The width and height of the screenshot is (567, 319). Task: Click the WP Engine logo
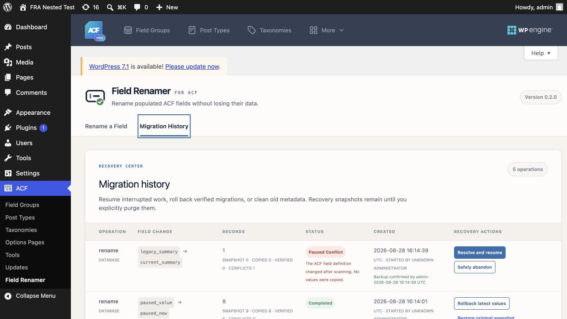(530, 30)
